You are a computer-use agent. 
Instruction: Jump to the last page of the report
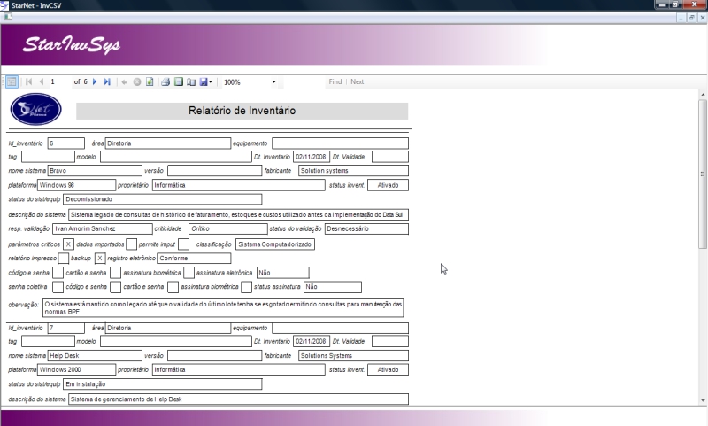(107, 82)
